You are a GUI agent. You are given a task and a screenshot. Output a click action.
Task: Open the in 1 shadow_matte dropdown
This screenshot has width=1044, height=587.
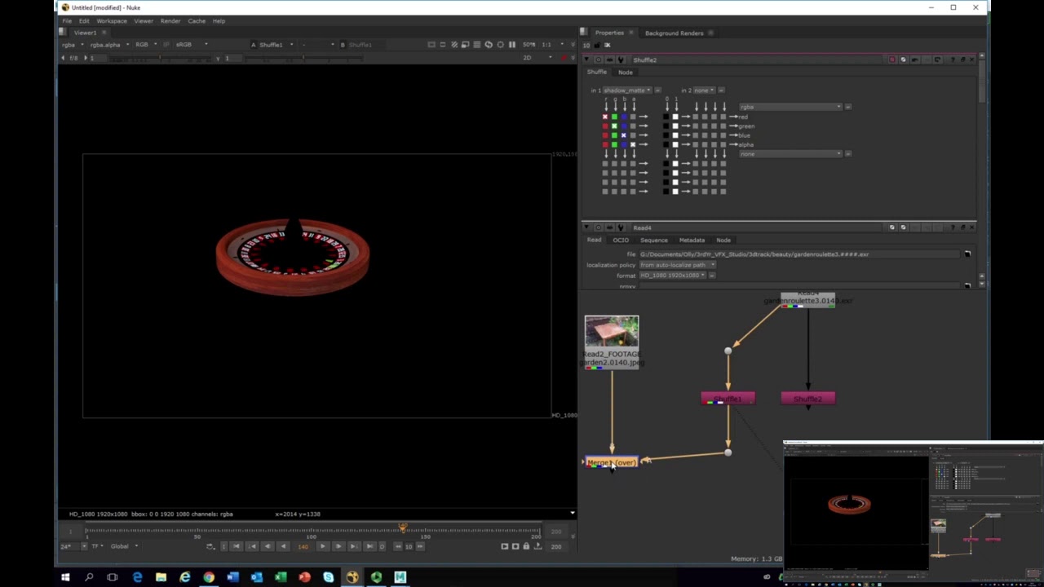tap(626, 90)
